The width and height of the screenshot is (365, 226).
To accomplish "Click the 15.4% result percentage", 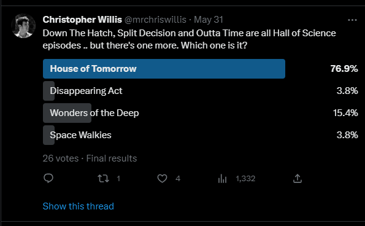I will coord(345,113).
